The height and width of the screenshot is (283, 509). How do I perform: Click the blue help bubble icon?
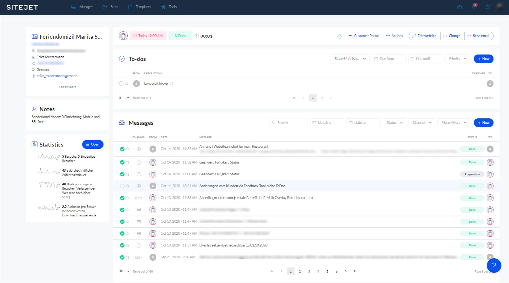(x=494, y=266)
